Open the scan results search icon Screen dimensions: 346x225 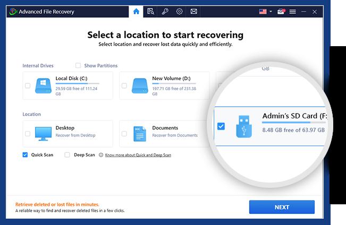click(x=151, y=11)
